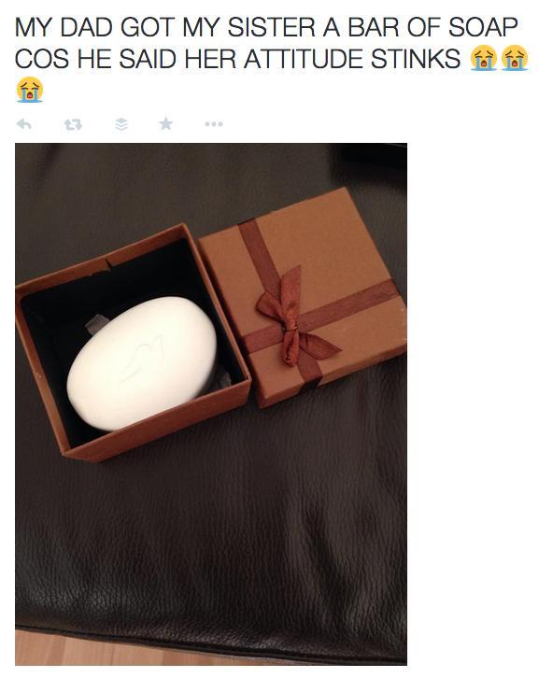Click the lone crying emoji under the text
Image resolution: width=553 pixels, height=678 pixels.
click(29, 90)
